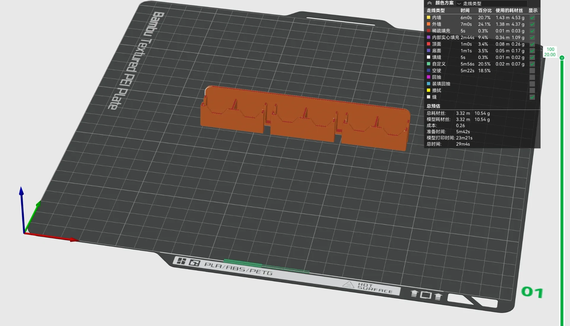Select the 内部实心填充 row label
570x326 pixels.
pos(445,38)
